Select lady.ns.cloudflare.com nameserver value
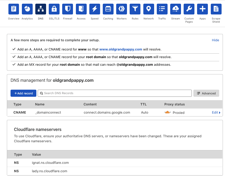The height and width of the screenshot is (178, 225). pyautogui.click(x=50, y=171)
